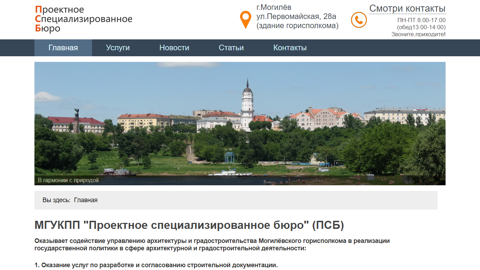
Task: Click the paragraph beginning Оказывает содействие управлению
Action: point(212,245)
